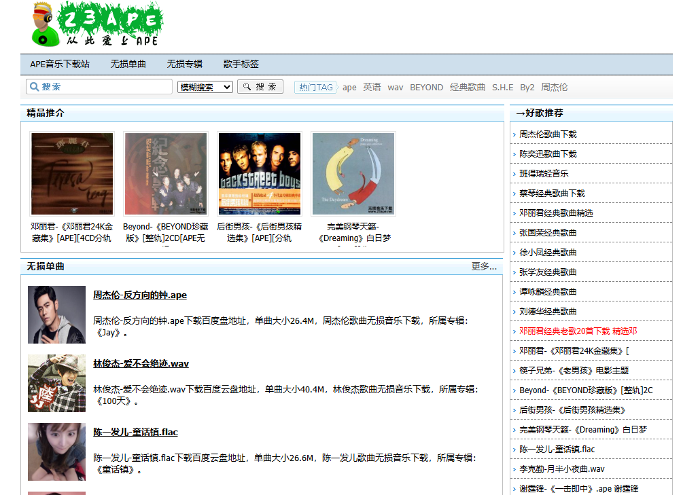
Task: Open the 歌手标签 navigation item
Action: pyautogui.click(x=241, y=64)
